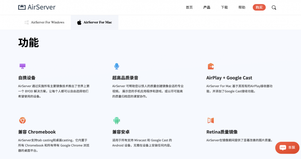Click the red 购买 button
Image resolution: width=301 pixels, height=159 pixels.
click(259, 8)
